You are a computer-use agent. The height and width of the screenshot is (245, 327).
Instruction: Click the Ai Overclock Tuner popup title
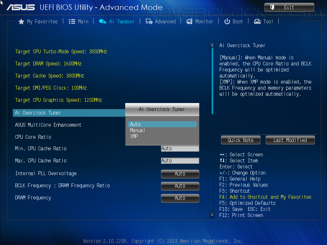162,109
